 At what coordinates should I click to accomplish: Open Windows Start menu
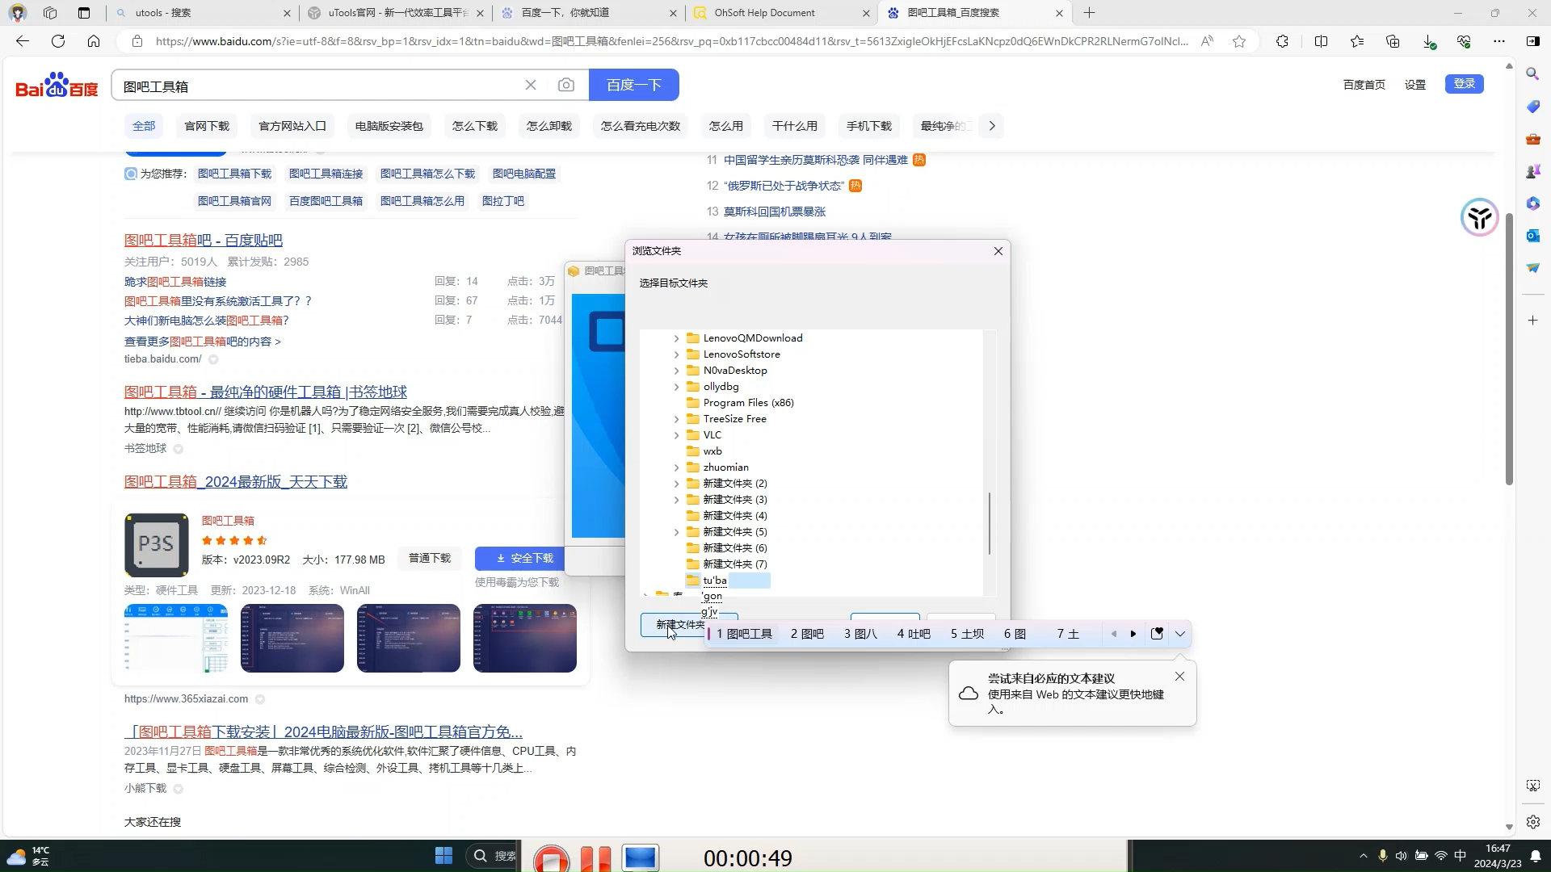[x=443, y=856]
